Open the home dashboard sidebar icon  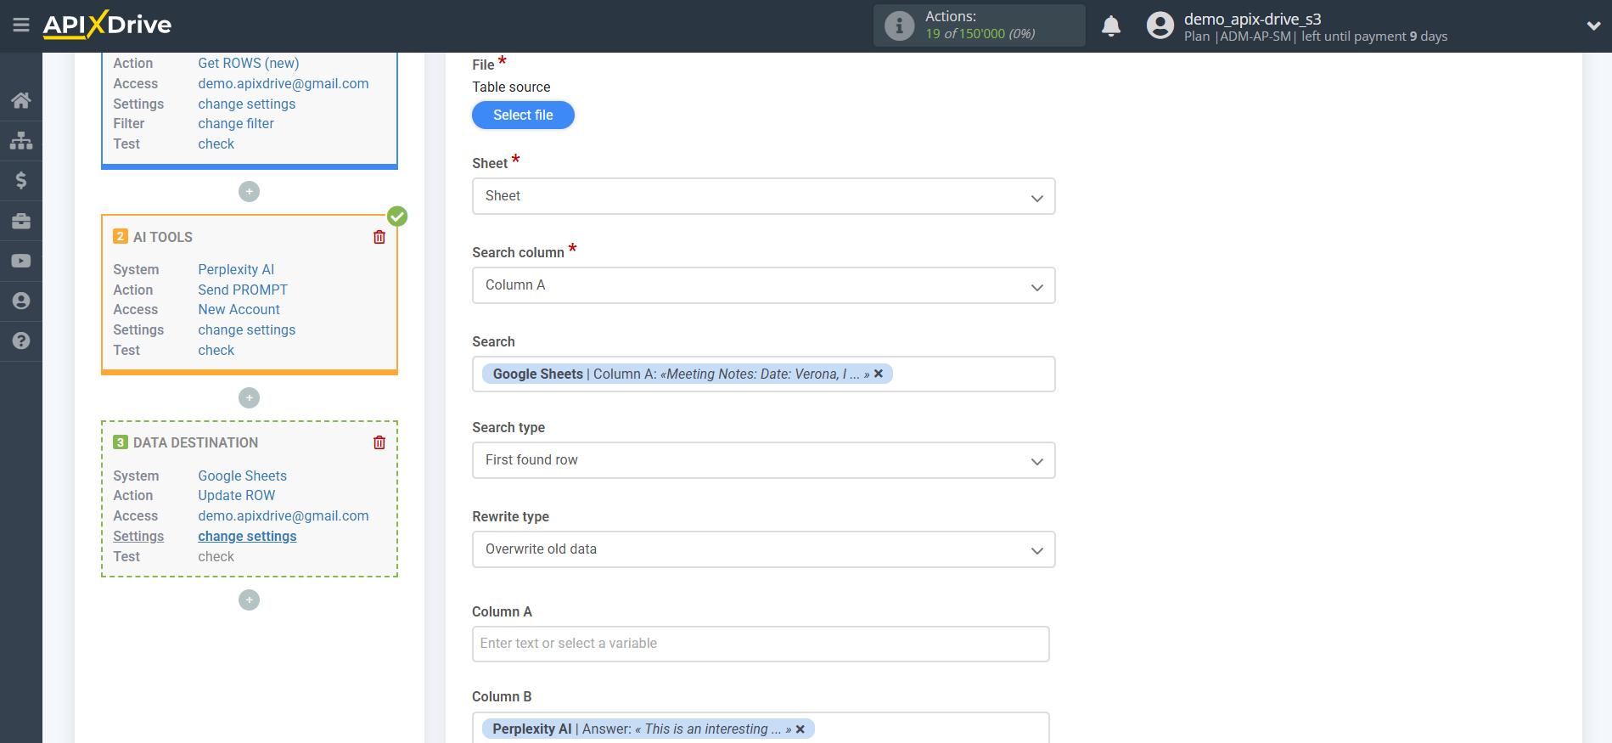pyautogui.click(x=21, y=100)
